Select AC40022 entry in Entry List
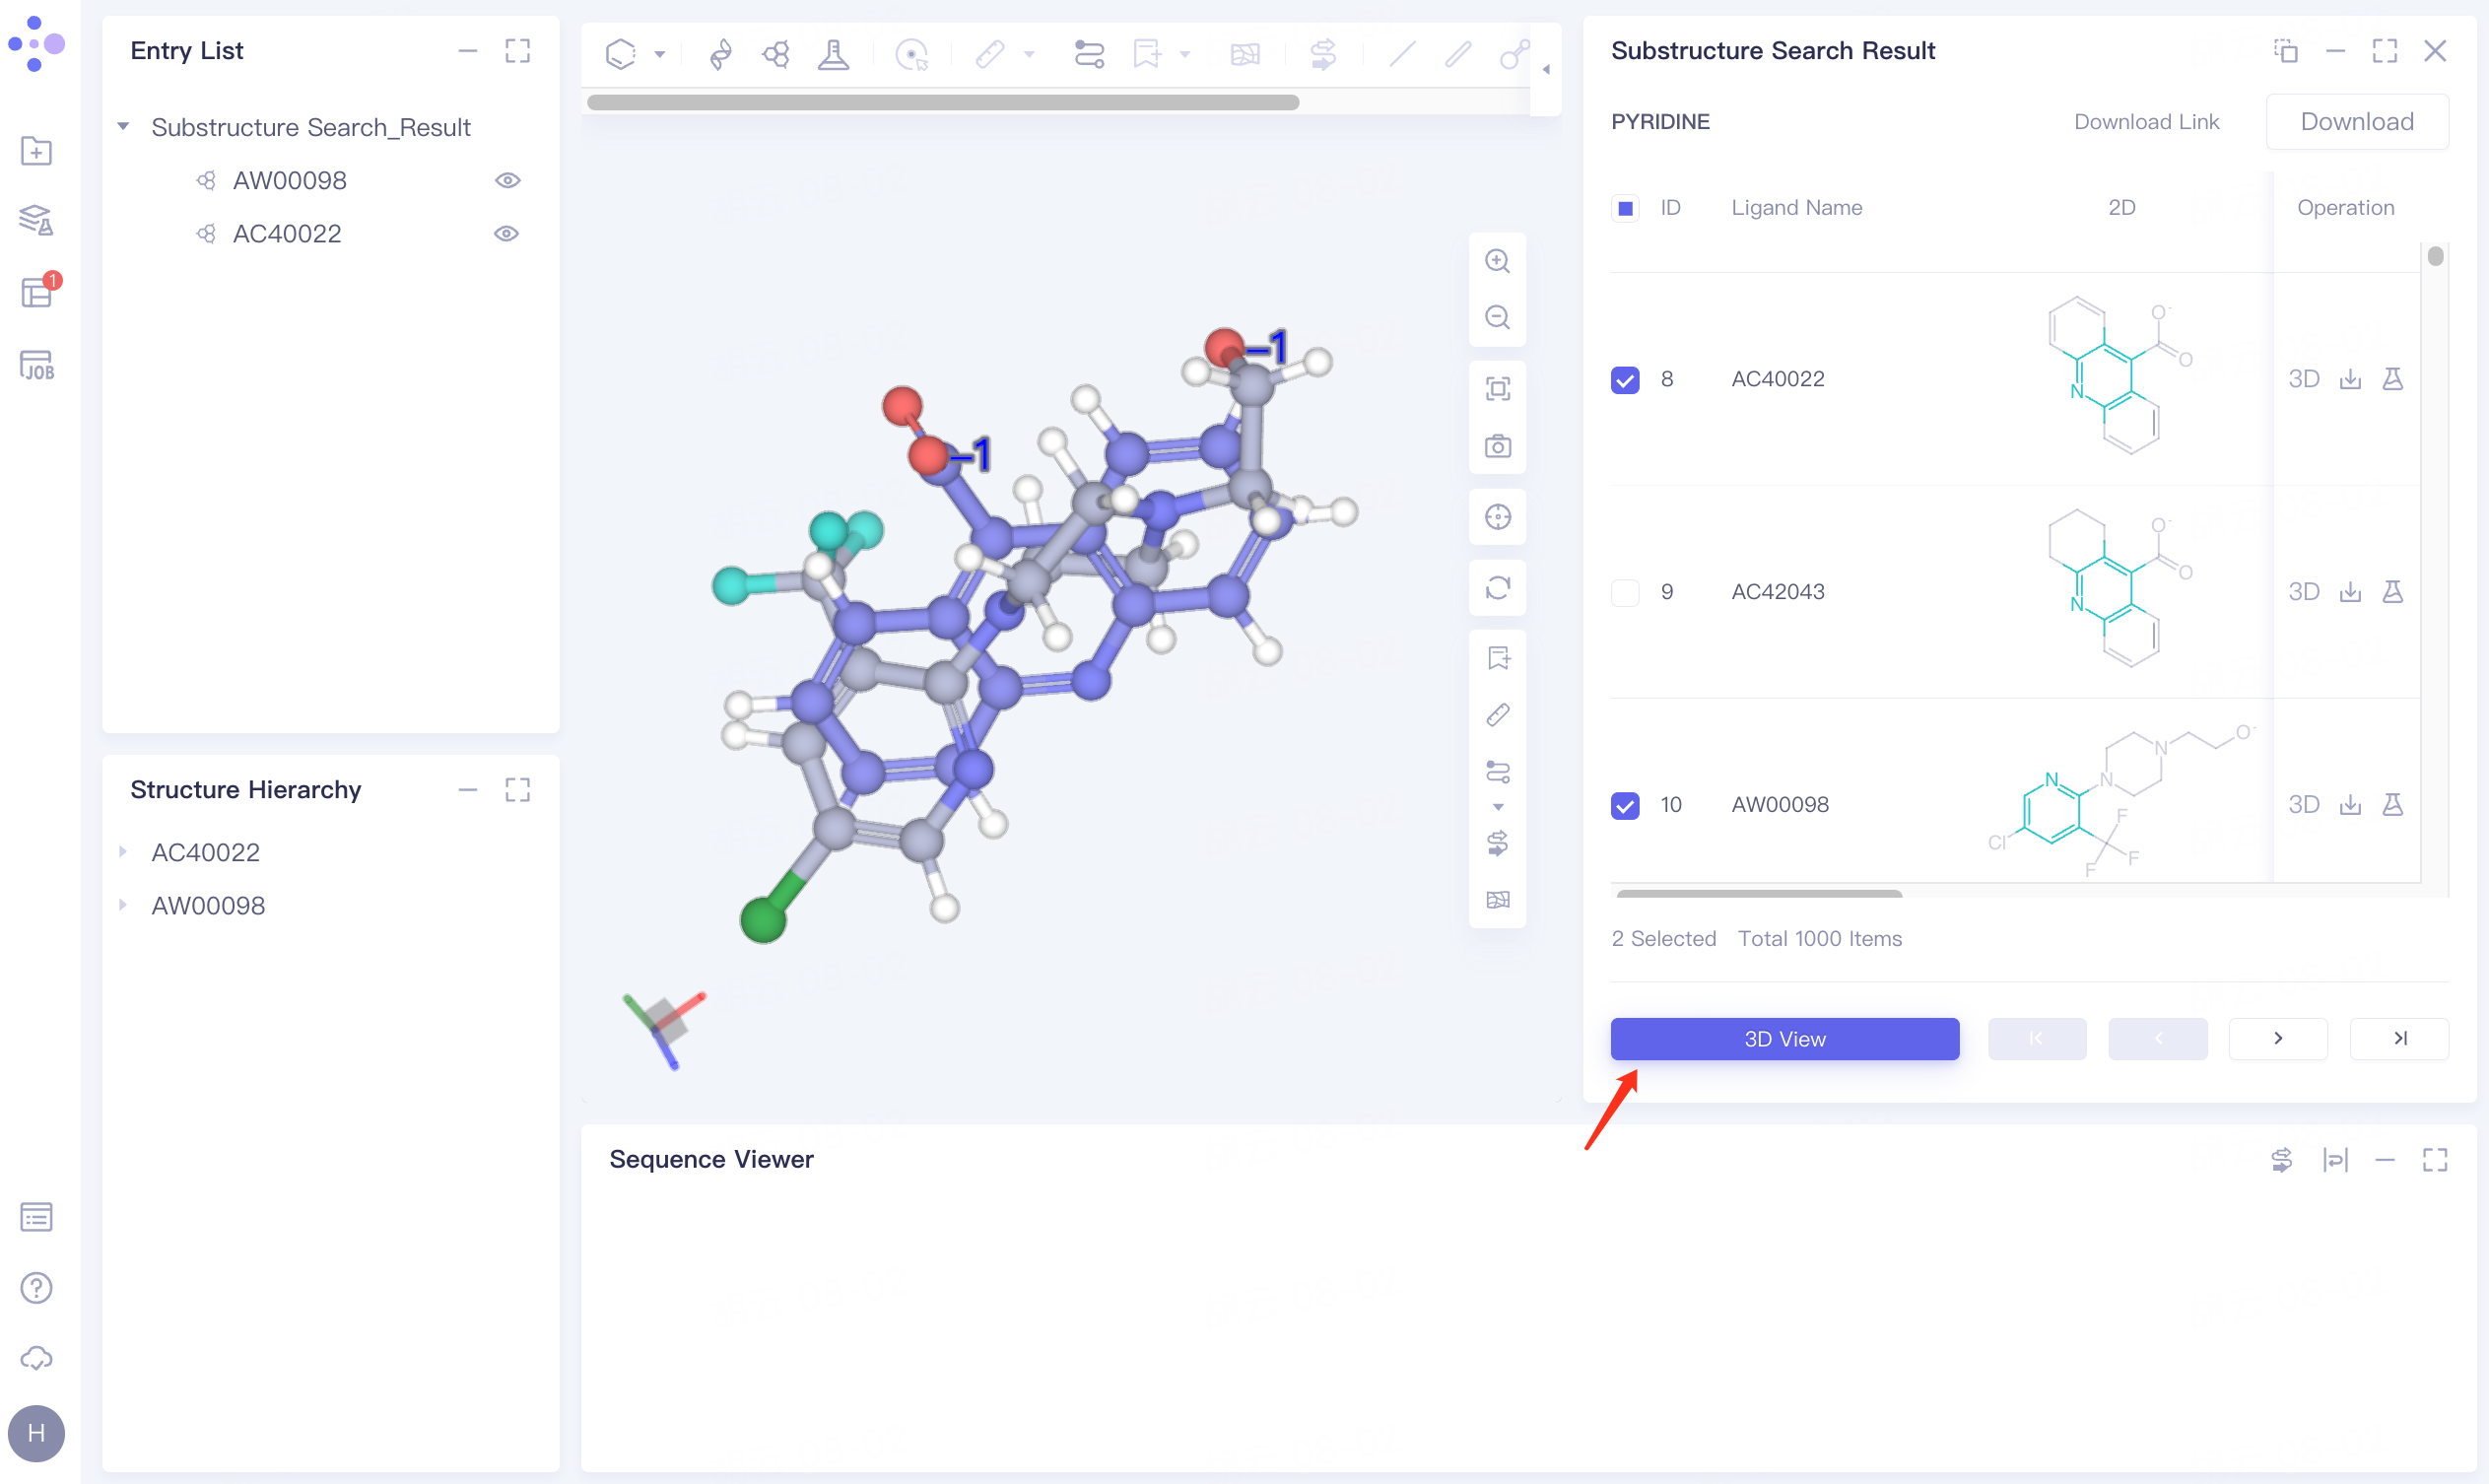Screen dimensions: 2489x1484 [x=287, y=234]
